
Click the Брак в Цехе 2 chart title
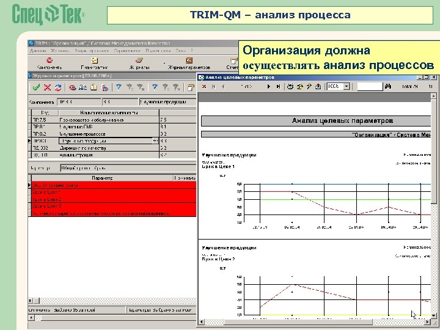tap(218, 259)
